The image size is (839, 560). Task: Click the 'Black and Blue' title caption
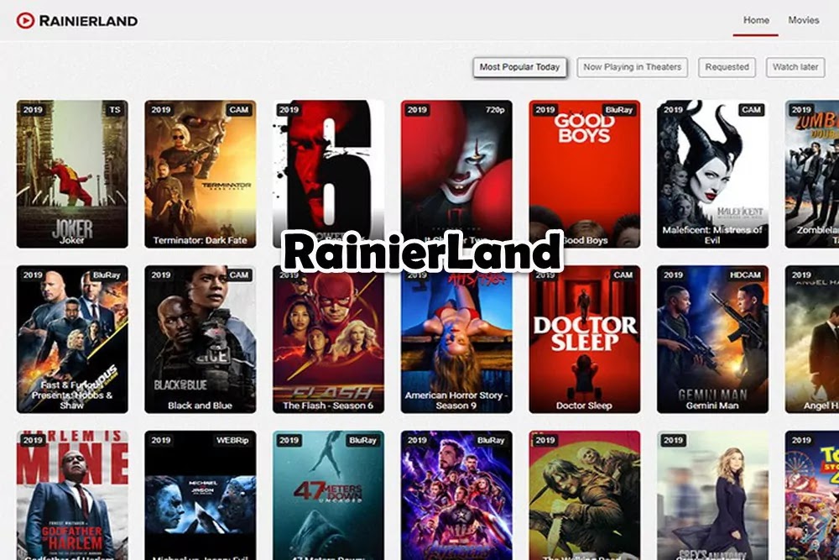[x=201, y=406]
